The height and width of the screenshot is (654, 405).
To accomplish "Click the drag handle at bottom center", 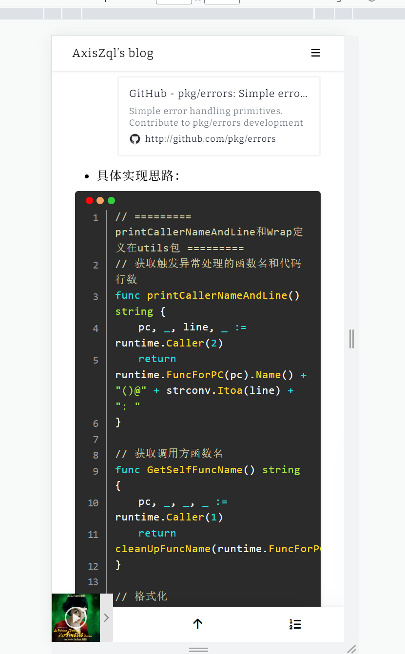I will [x=197, y=649].
